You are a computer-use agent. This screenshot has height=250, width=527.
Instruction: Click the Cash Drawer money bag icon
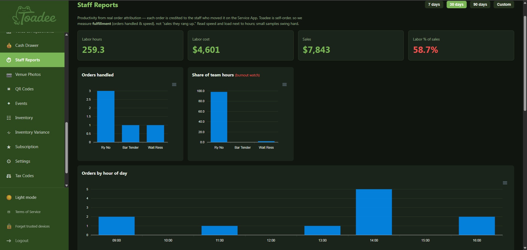(9, 45)
